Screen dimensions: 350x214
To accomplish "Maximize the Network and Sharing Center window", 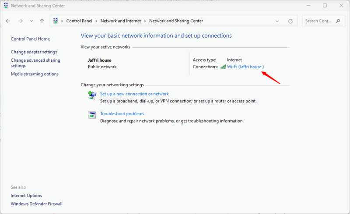I will (x=325, y=6).
